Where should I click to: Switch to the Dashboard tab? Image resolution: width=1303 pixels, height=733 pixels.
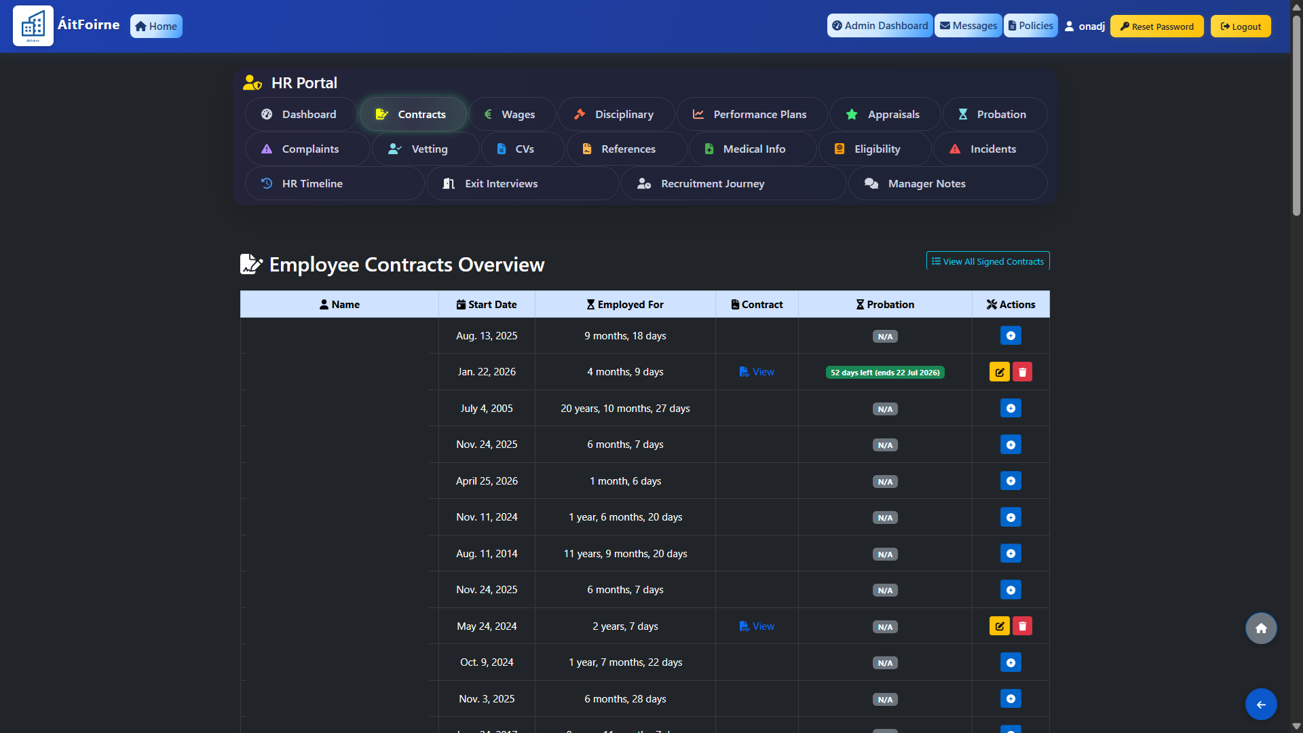tap(301, 114)
